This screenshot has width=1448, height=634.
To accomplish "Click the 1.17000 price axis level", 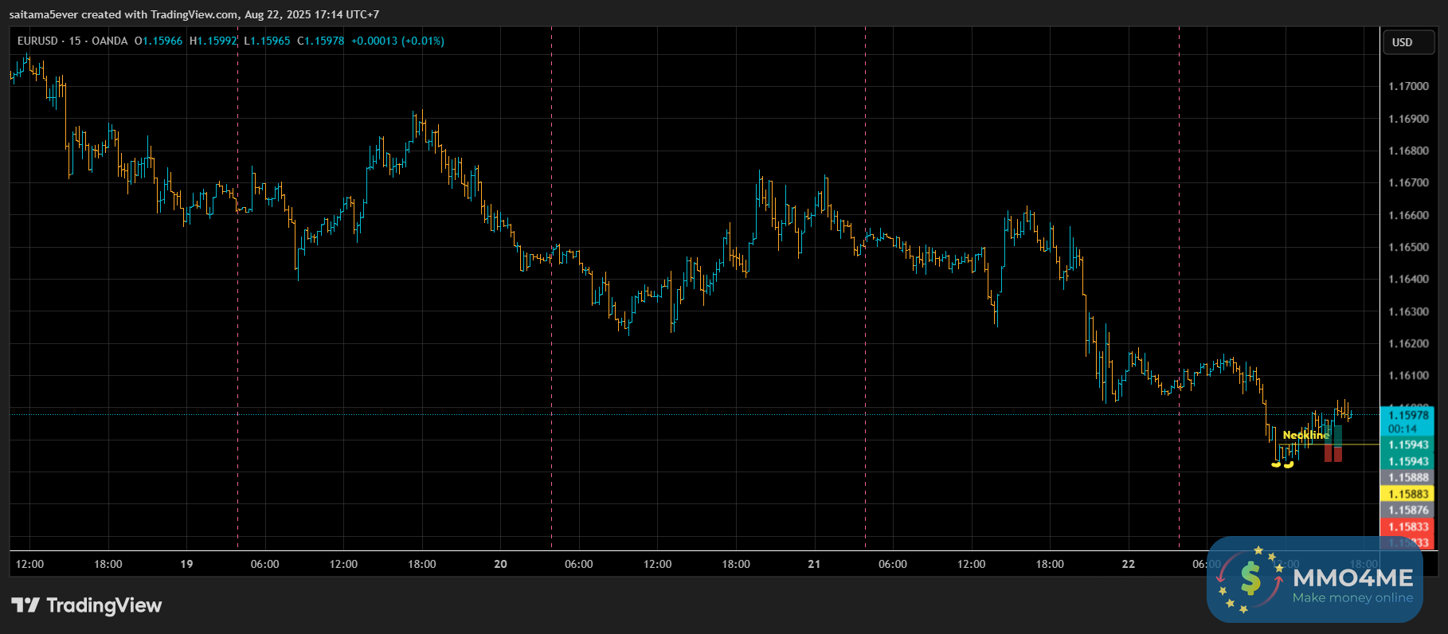I will coord(1409,86).
